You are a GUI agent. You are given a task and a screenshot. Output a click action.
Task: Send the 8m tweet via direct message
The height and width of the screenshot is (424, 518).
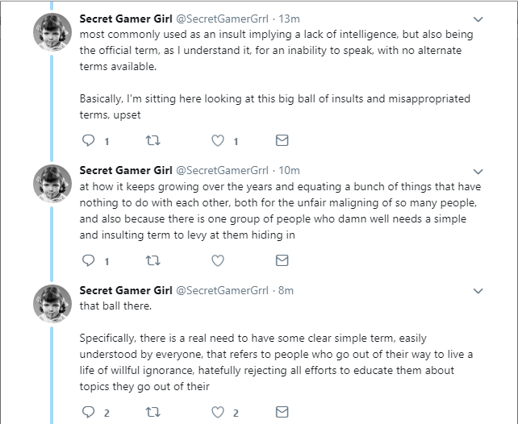coord(282,412)
